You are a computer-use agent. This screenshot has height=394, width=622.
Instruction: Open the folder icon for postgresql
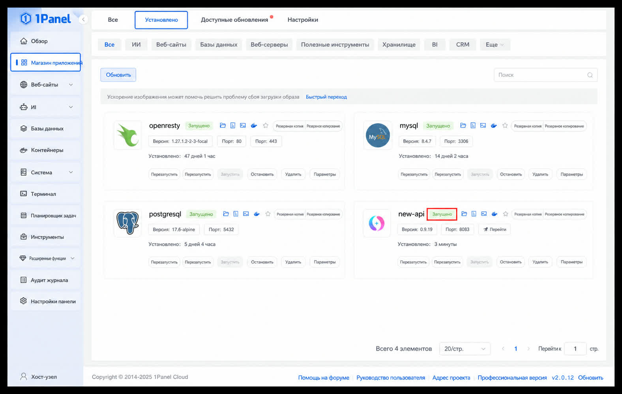click(226, 214)
